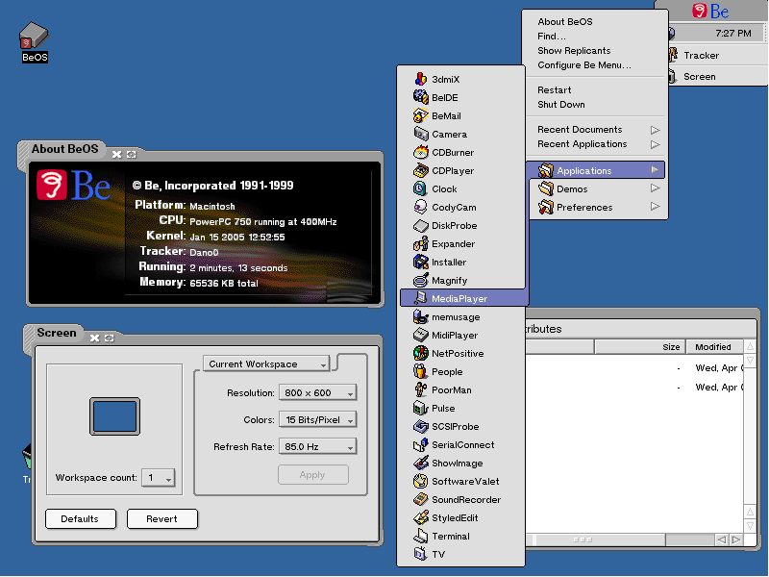This screenshot has width=769, height=577.
Task: Expand the Preferences submenu
Action: [x=598, y=207]
